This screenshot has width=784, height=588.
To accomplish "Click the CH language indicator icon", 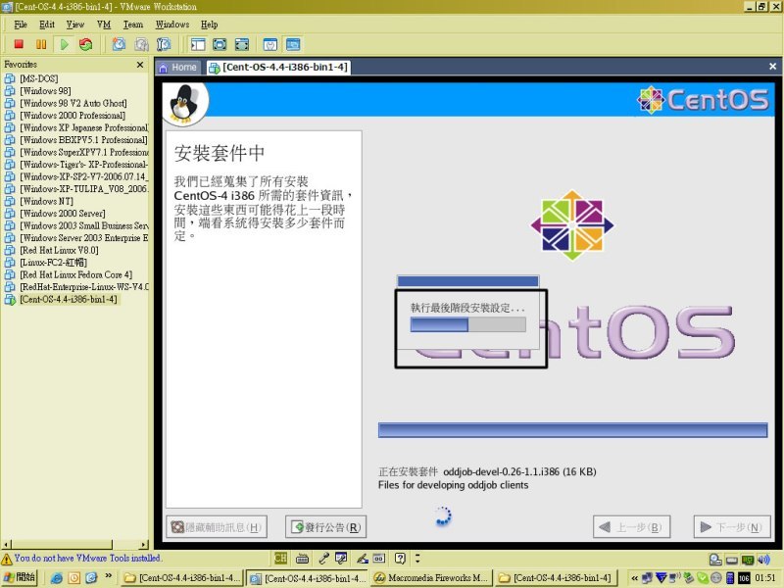I will pos(280,558).
